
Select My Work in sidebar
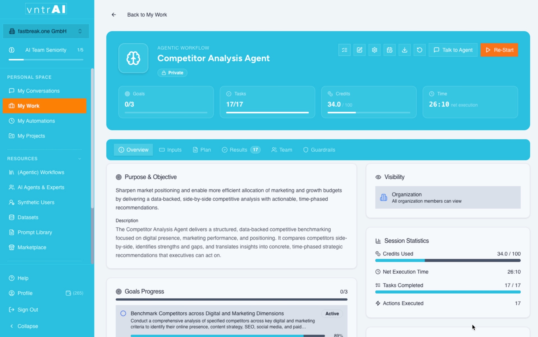[45, 106]
